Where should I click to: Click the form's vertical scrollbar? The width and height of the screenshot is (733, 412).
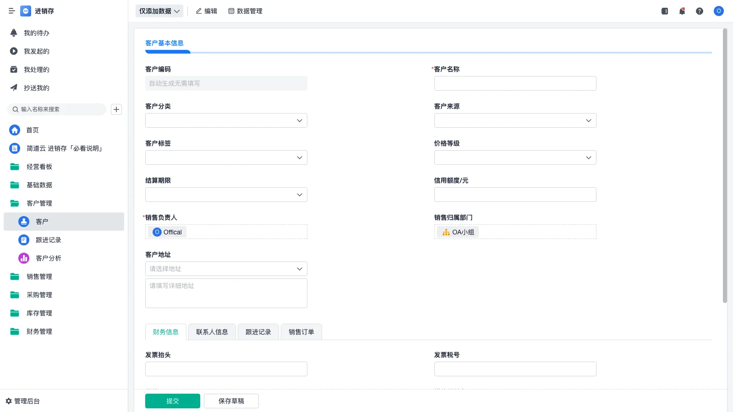[725, 166]
